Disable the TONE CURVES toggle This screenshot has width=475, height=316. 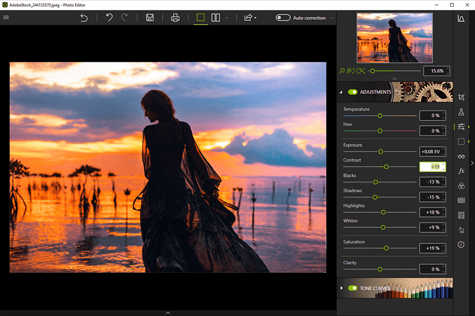pyautogui.click(x=353, y=288)
